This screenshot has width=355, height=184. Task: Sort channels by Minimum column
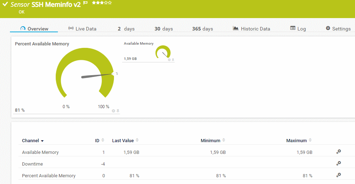(x=224, y=140)
